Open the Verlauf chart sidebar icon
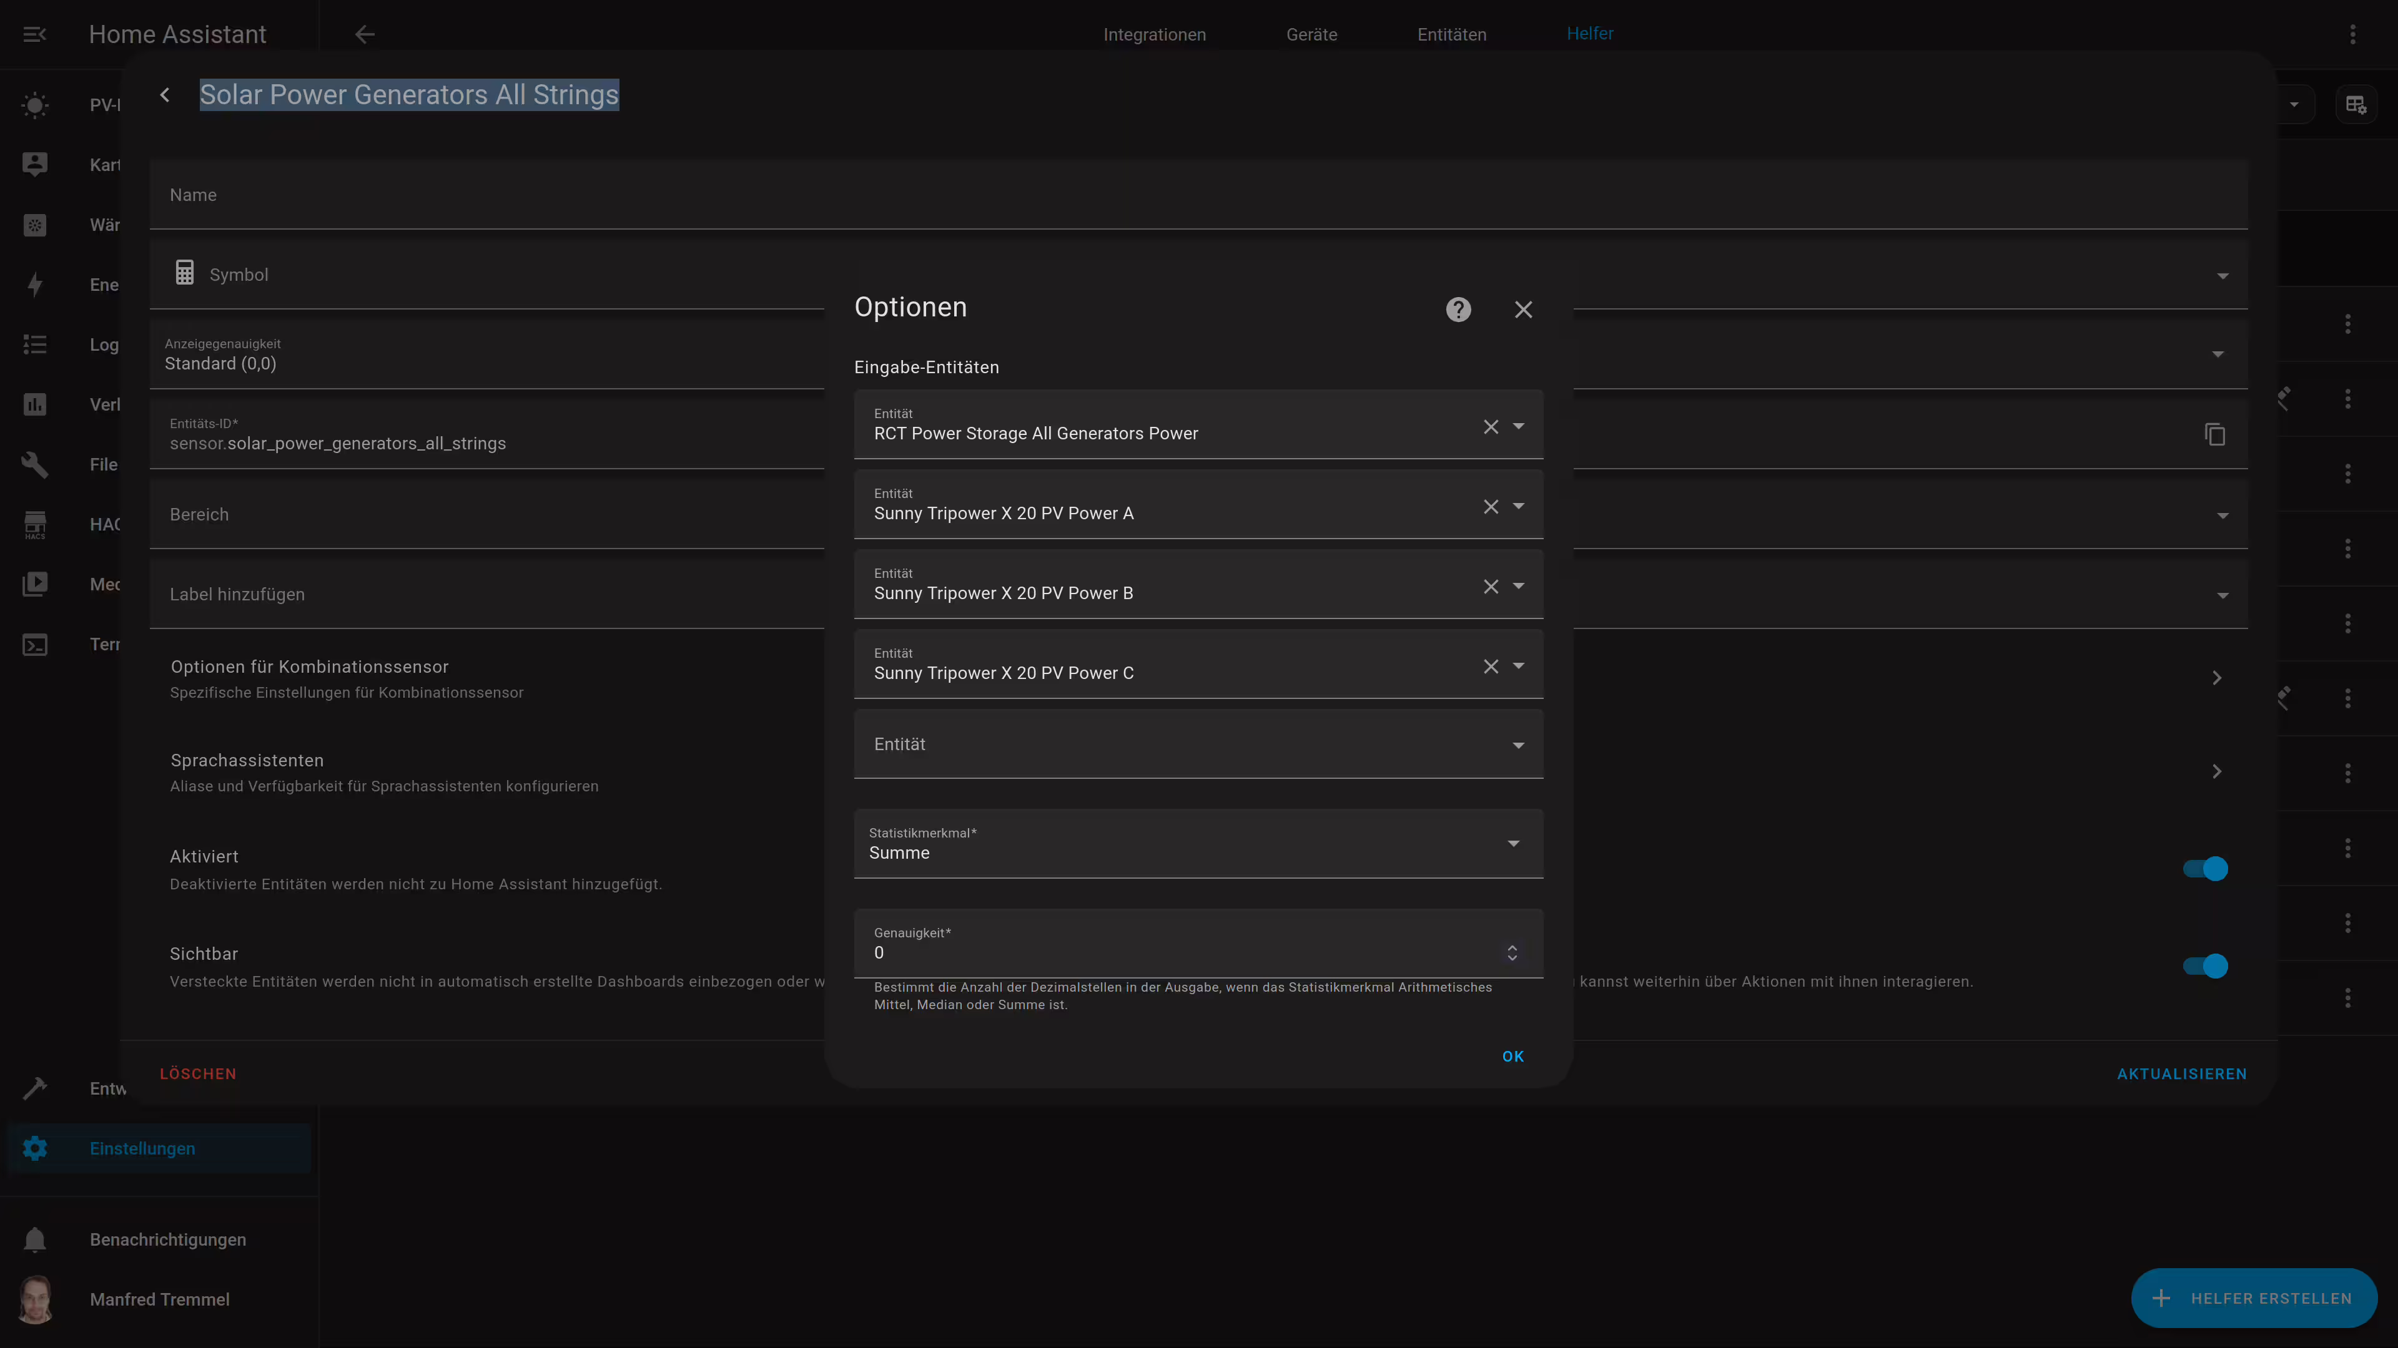 tap(34, 404)
